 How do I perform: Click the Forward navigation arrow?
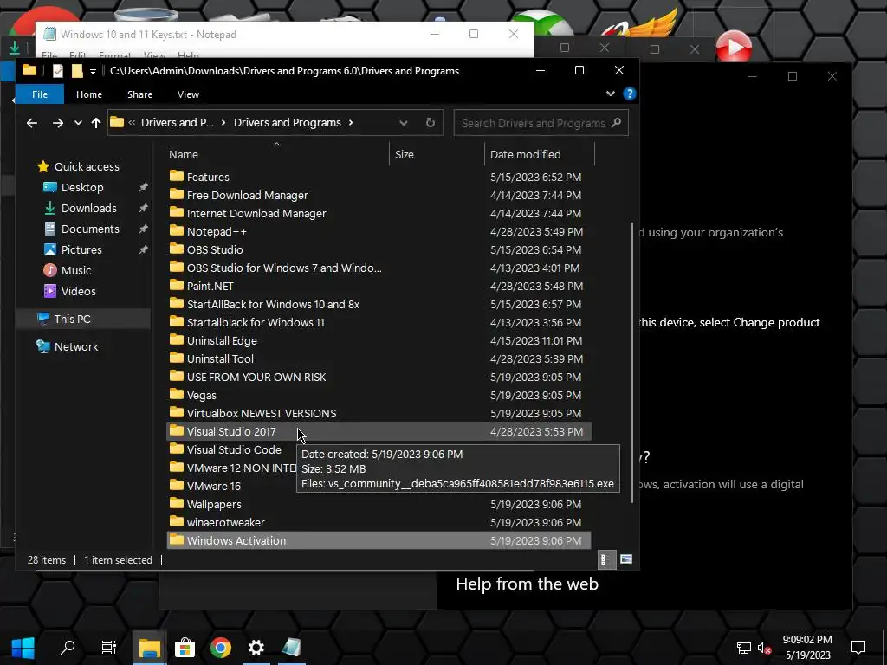58,123
